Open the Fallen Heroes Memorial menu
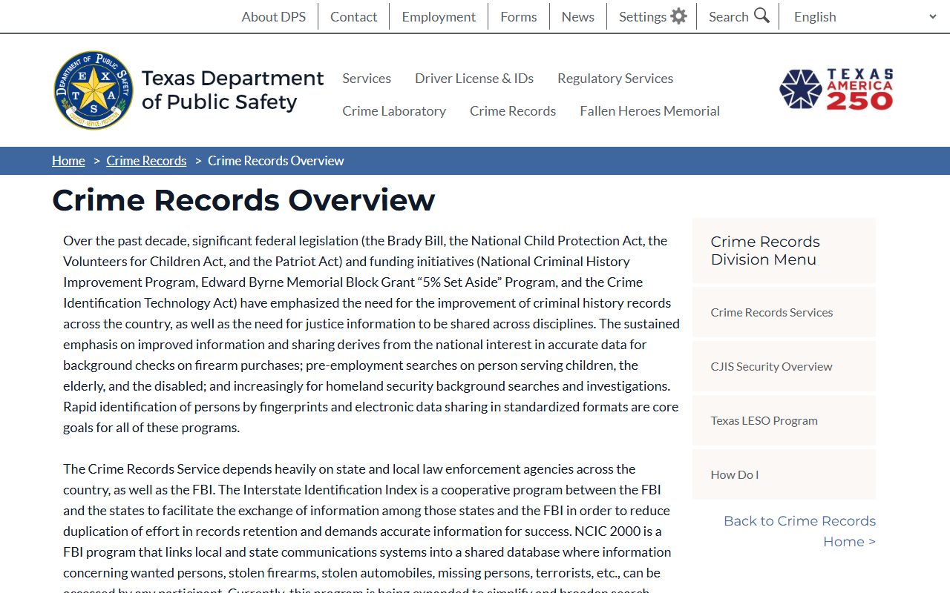This screenshot has height=593, width=950. 649,110
